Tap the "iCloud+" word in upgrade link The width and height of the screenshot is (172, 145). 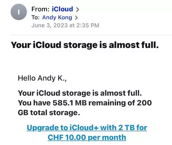click(84, 128)
